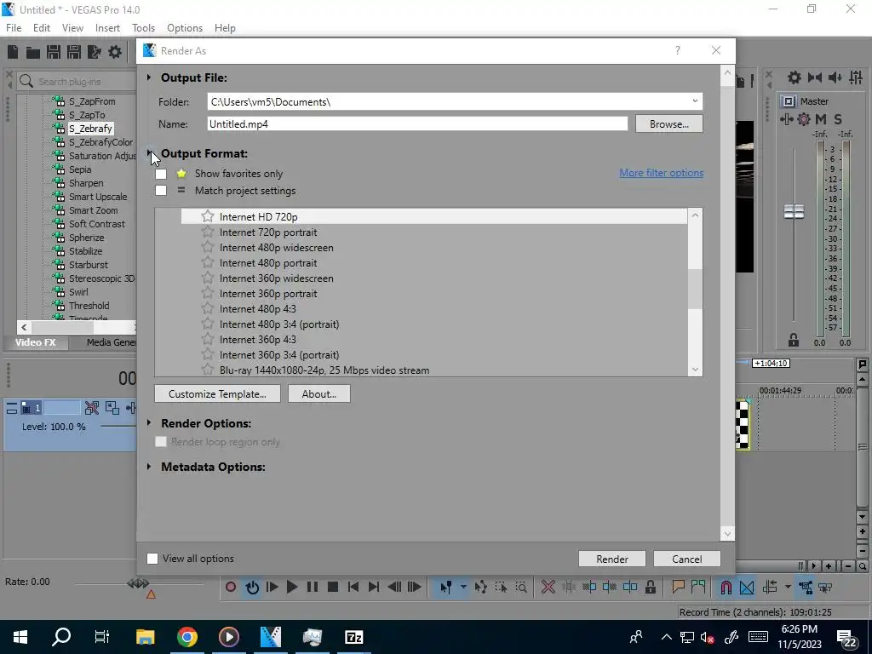The width and height of the screenshot is (872, 654).
Task: Collapse the Output File section arrow
Action: point(149,77)
